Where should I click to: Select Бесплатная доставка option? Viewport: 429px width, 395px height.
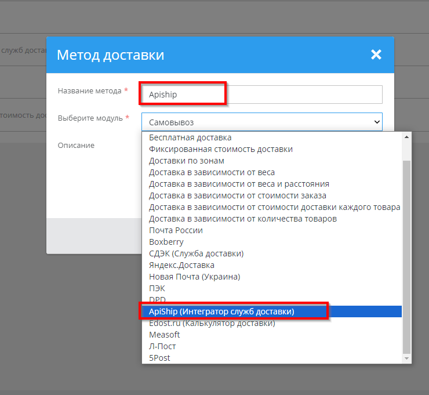190,137
